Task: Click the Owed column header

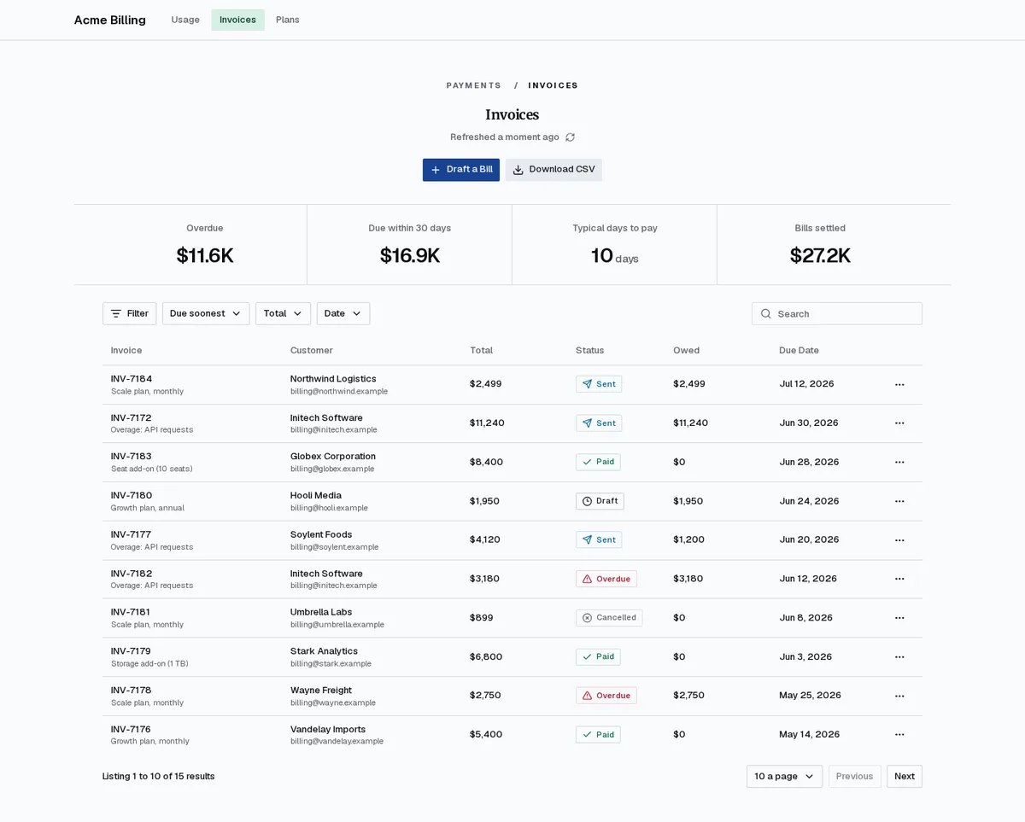Action: [686, 350]
